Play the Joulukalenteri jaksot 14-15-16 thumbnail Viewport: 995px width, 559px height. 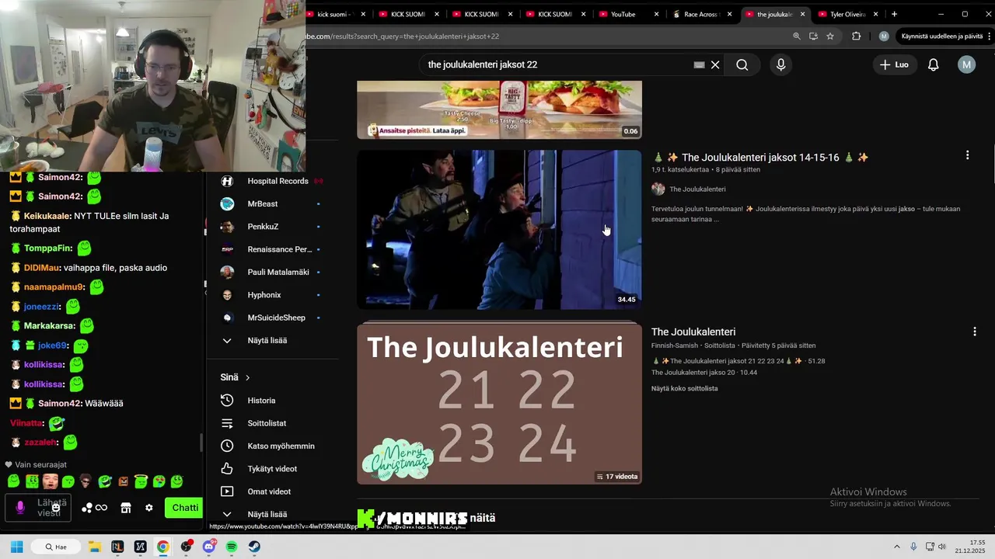point(499,230)
